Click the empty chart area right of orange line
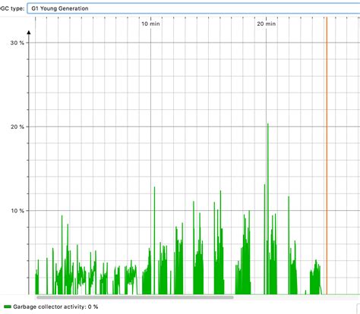 (344, 155)
